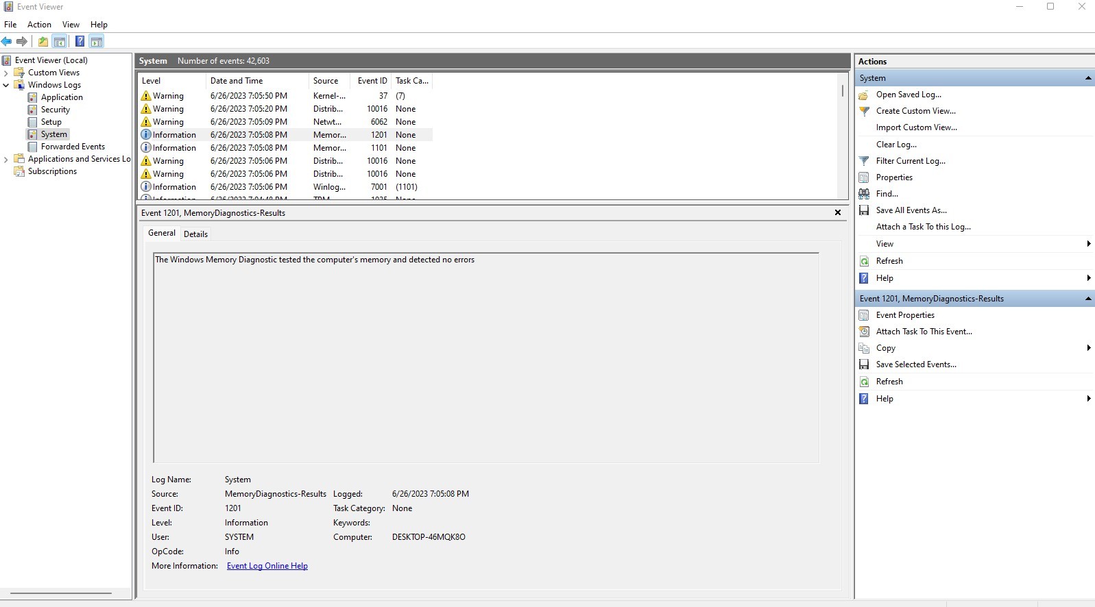Viewport: 1095px width, 607px height.
Task: Sort by the Event ID column header
Action: click(x=372, y=81)
